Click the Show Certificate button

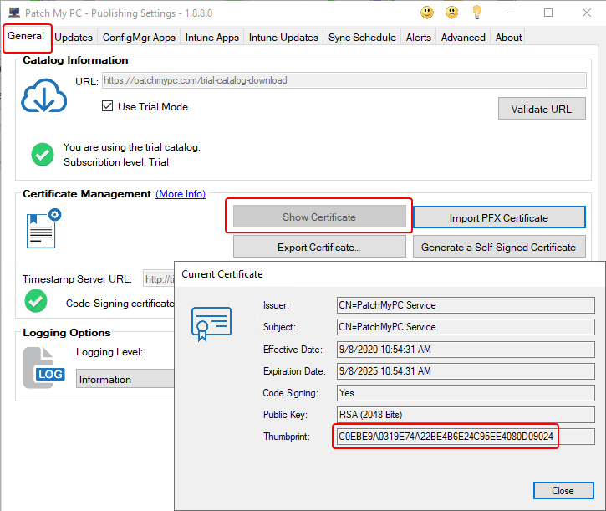coord(319,217)
